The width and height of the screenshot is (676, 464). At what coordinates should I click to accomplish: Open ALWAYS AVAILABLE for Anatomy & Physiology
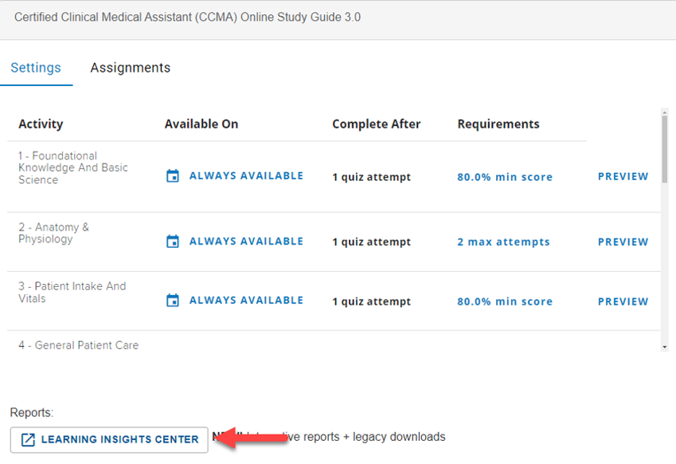click(245, 241)
